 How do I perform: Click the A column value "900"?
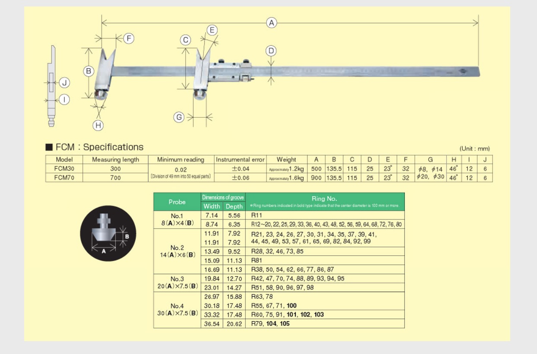click(316, 177)
